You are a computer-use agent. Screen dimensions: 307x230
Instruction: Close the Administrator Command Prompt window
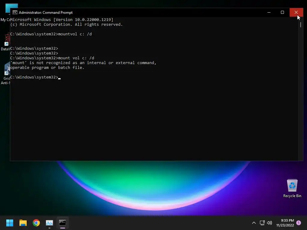(x=296, y=12)
